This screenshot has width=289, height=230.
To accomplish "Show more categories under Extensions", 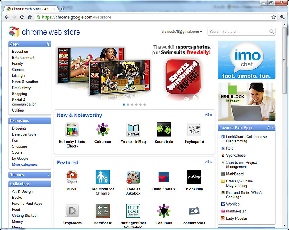I will 25,164.
